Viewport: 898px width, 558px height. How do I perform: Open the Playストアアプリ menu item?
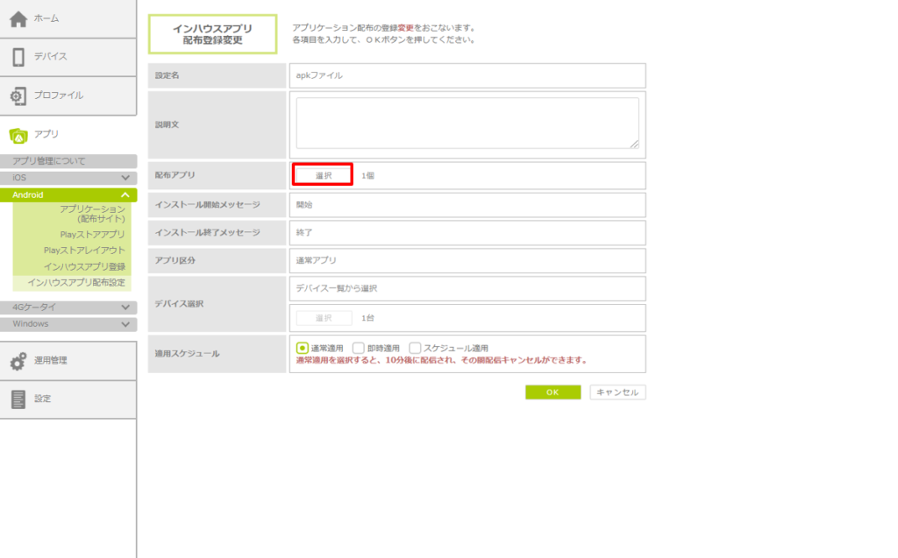tap(92, 235)
